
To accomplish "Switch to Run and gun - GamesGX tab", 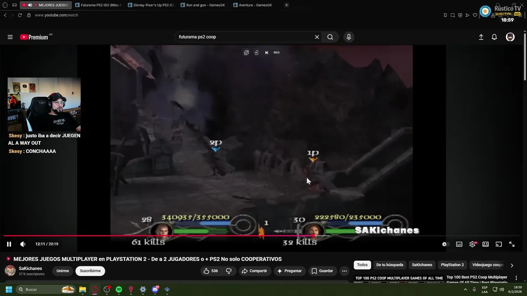I will (204, 5).
